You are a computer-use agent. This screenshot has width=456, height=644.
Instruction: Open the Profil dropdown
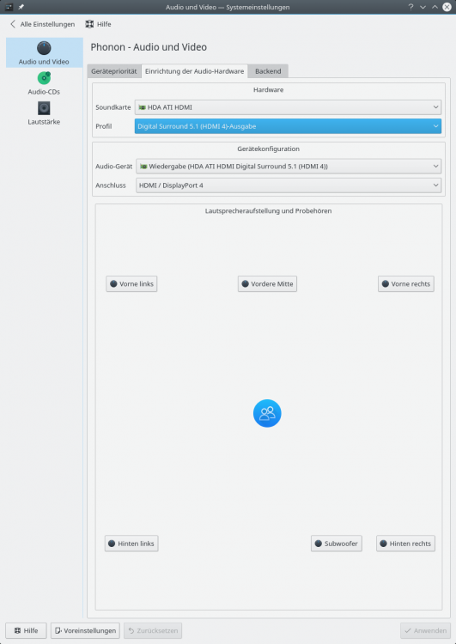point(288,126)
